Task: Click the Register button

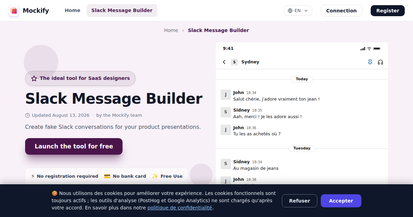Action: 388,11
